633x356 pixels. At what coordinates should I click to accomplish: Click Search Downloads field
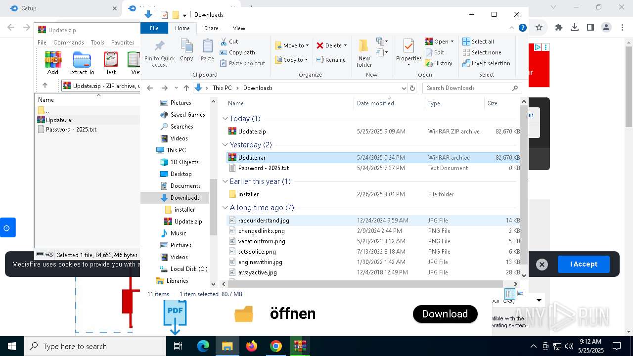coord(471,88)
